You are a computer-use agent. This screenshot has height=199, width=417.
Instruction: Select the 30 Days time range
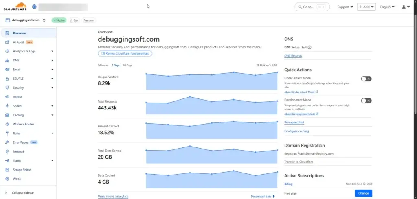click(x=127, y=66)
